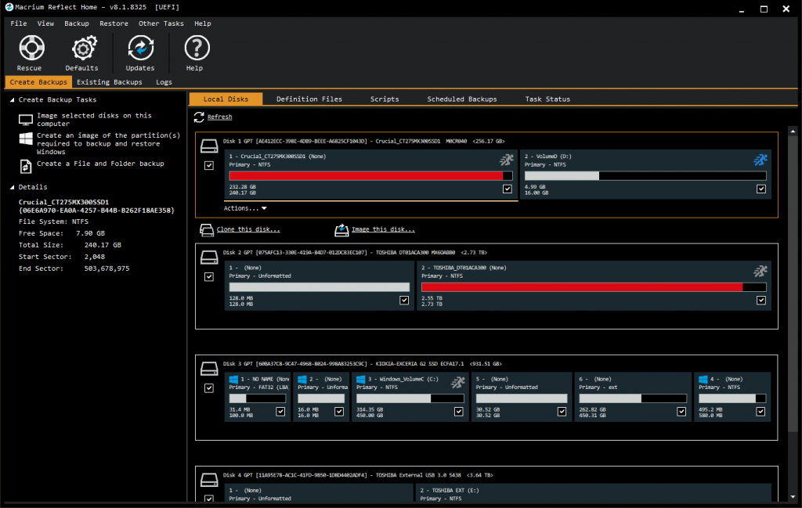Open the File menu
Screen dimensions: 802x508
pos(19,23)
